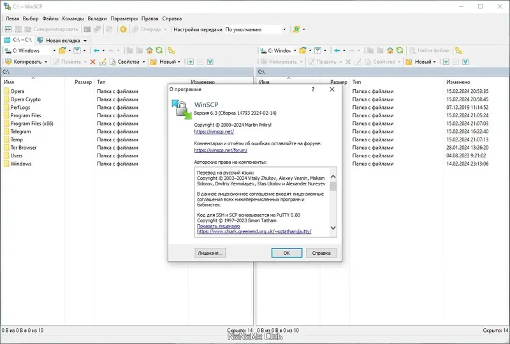The width and height of the screenshot is (510, 344).
Task: Expand the 'Новая вкладка' tab dropdown arrow
Action: pyautogui.click(x=85, y=41)
